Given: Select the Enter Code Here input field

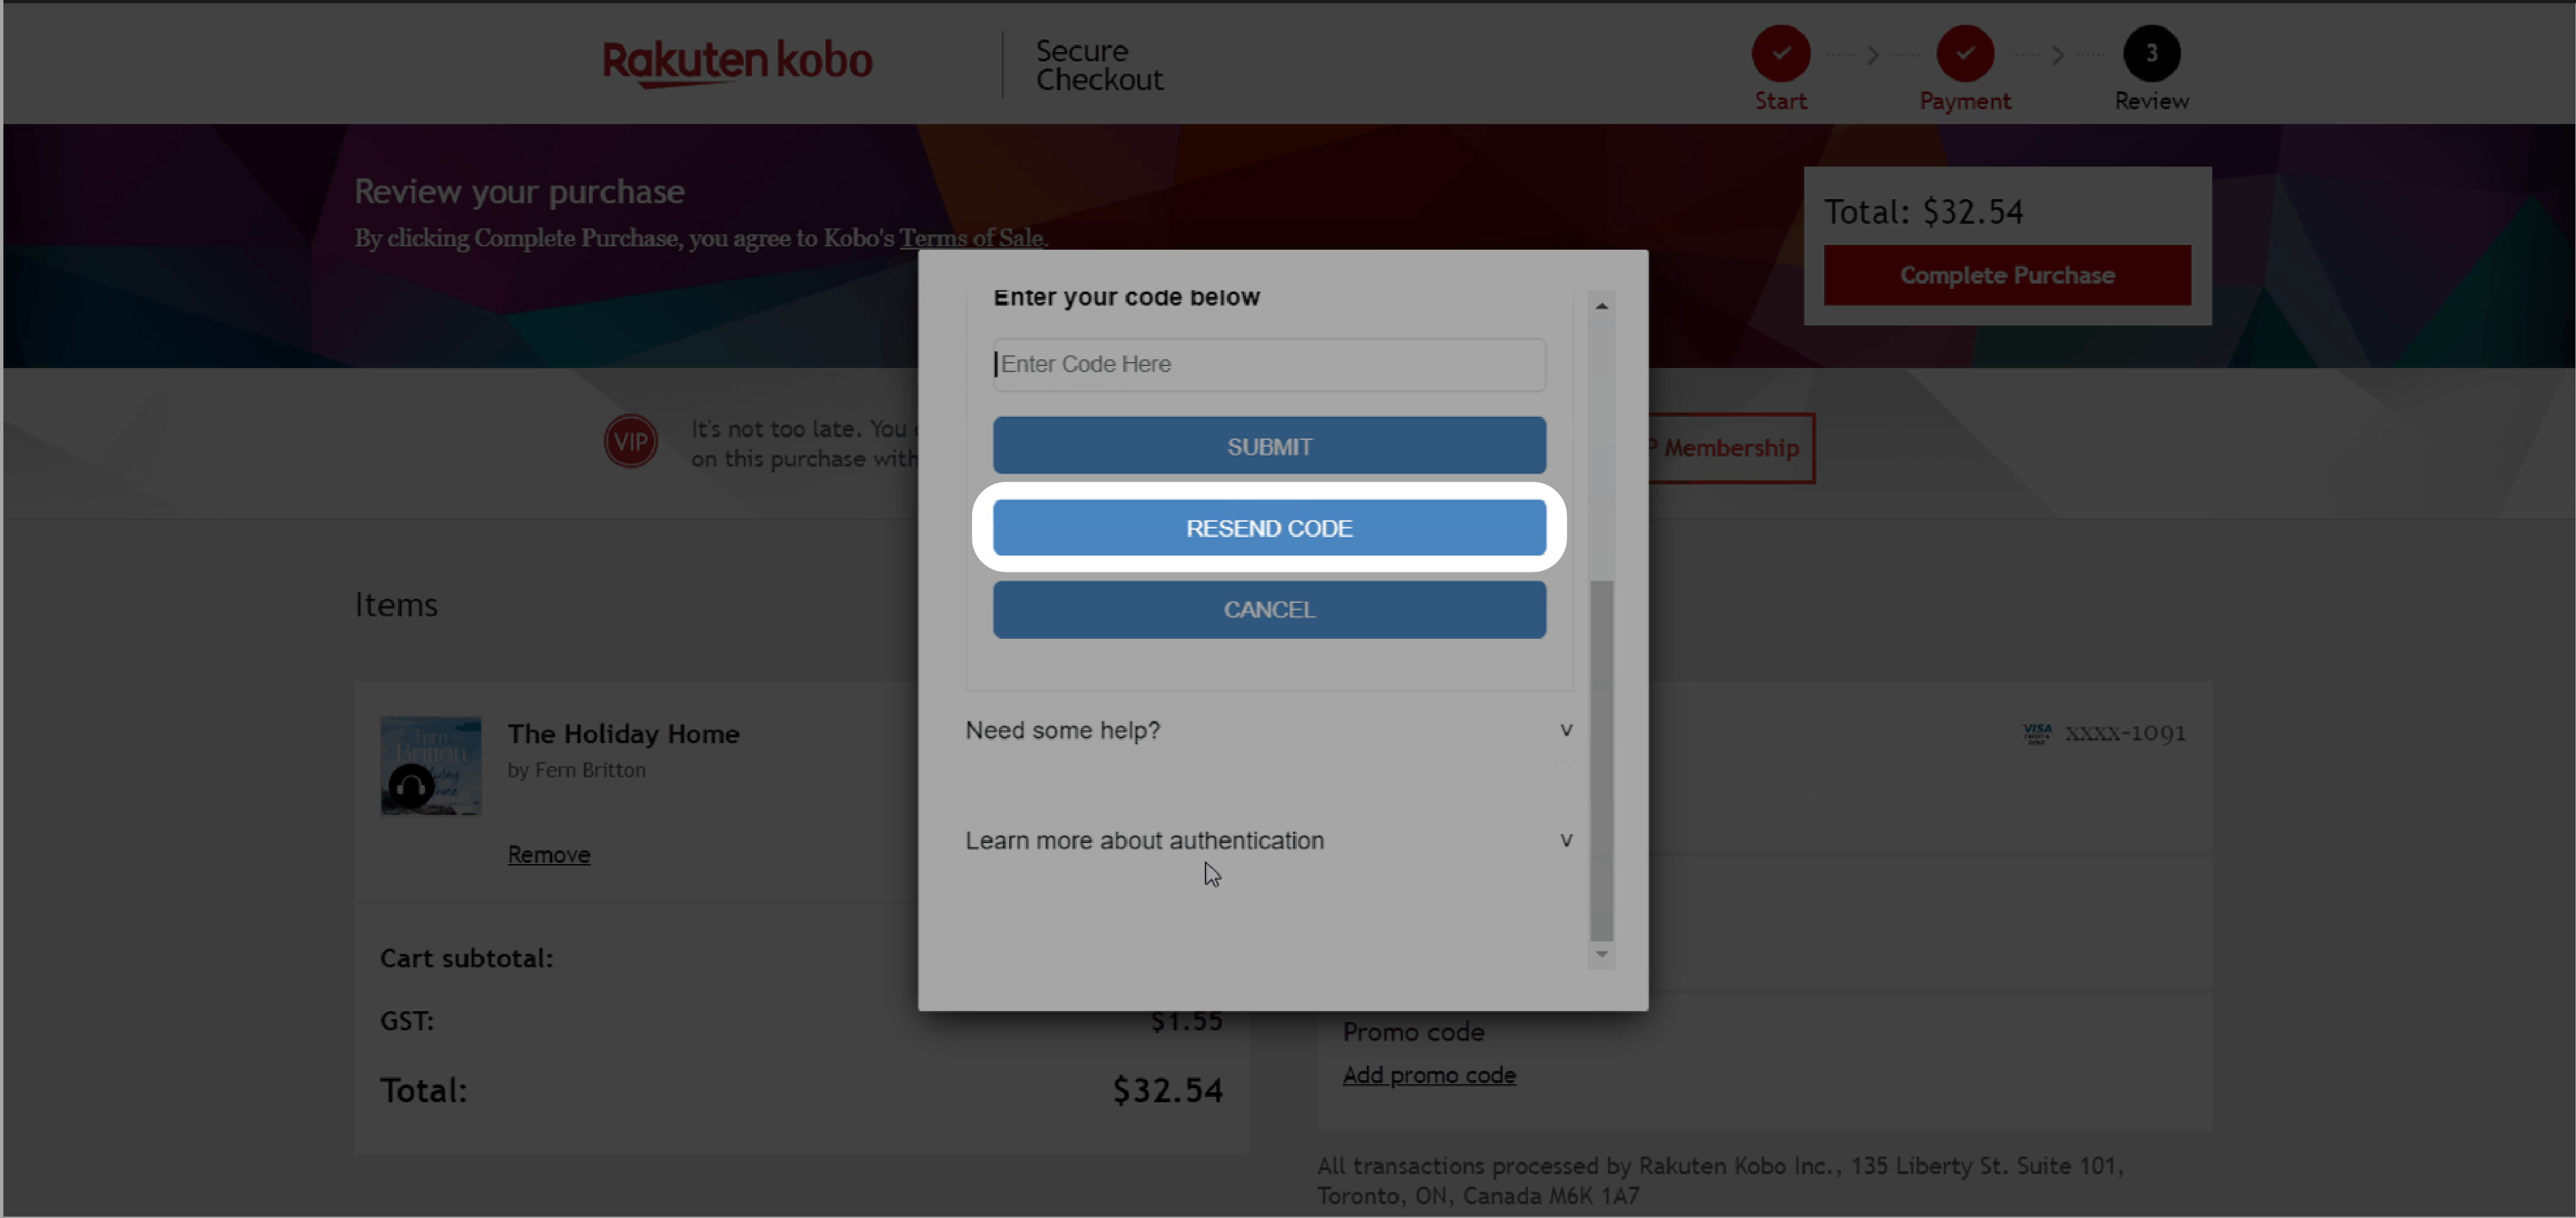Looking at the screenshot, I should (x=1266, y=363).
